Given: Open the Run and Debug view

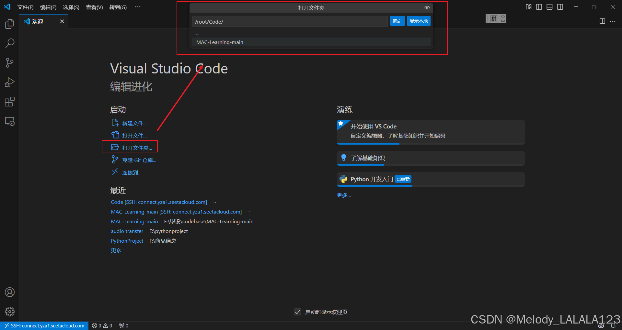Looking at the screenshot, I should point(10,82).
